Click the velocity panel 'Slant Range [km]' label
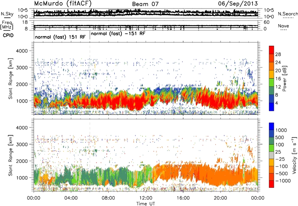The height and width of the screenshot is (206, 298). click(x=10, y=155)
